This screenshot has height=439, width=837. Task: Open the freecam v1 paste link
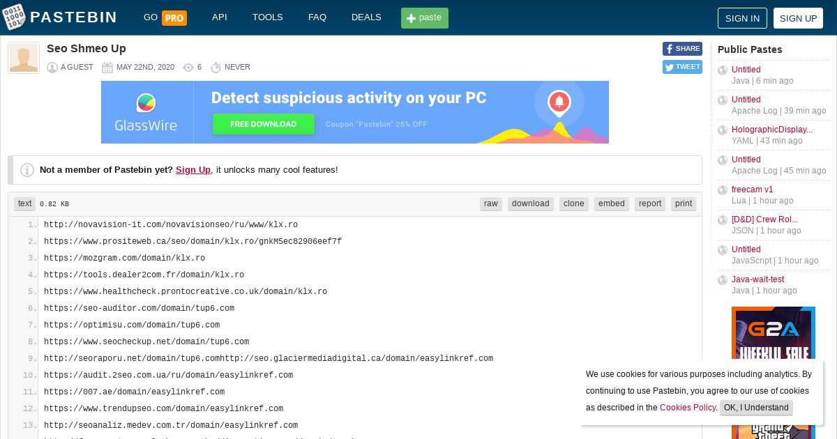(753, 190)
